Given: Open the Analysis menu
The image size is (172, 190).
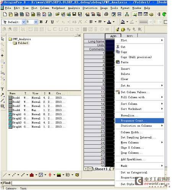Looking at the screenshot, I should 74,8.
